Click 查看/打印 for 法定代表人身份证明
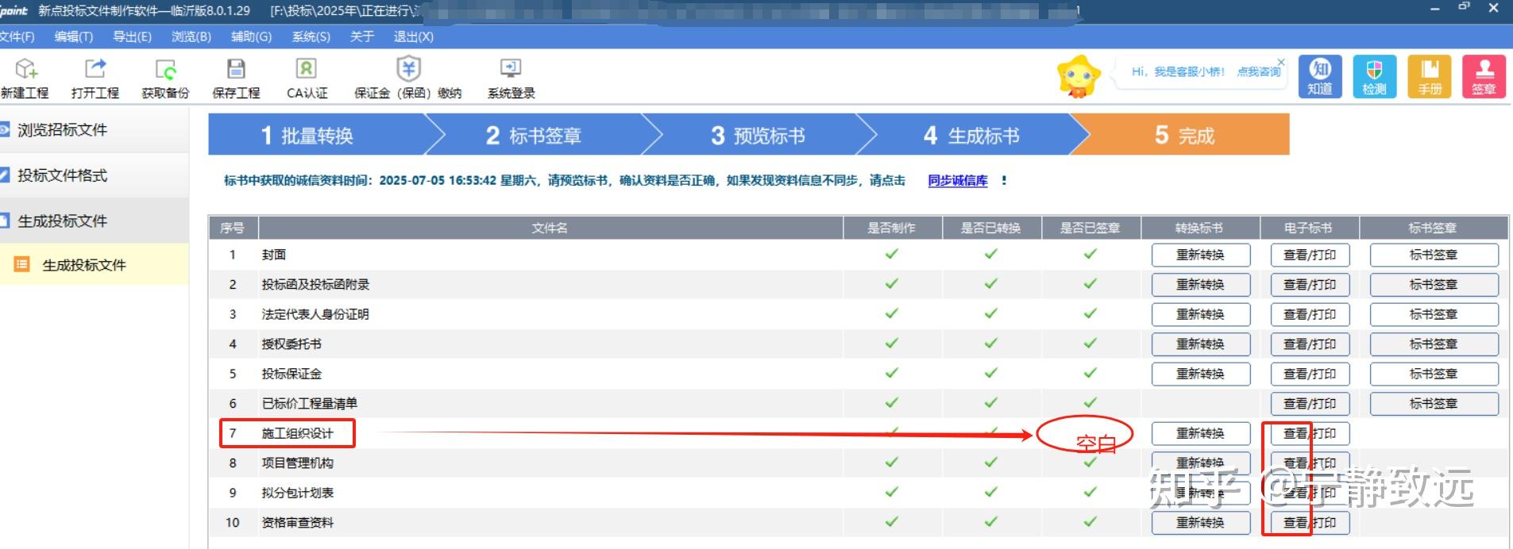 (x=1310, y=314)
